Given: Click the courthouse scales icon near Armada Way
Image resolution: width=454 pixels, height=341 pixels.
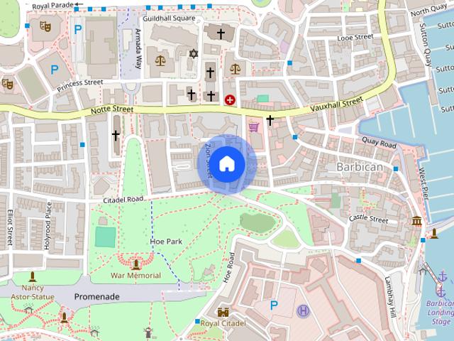Looking at the screenshot, I should tap(160, 60).
